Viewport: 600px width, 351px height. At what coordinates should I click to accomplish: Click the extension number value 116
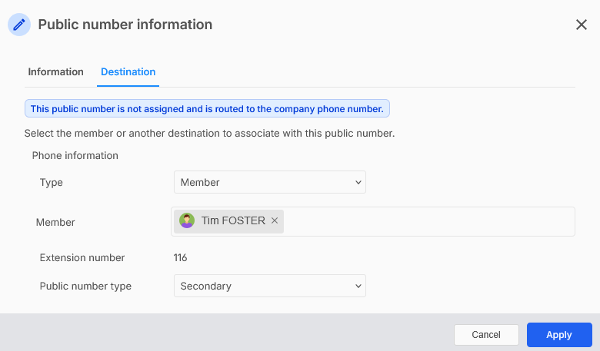pos(181,258)
